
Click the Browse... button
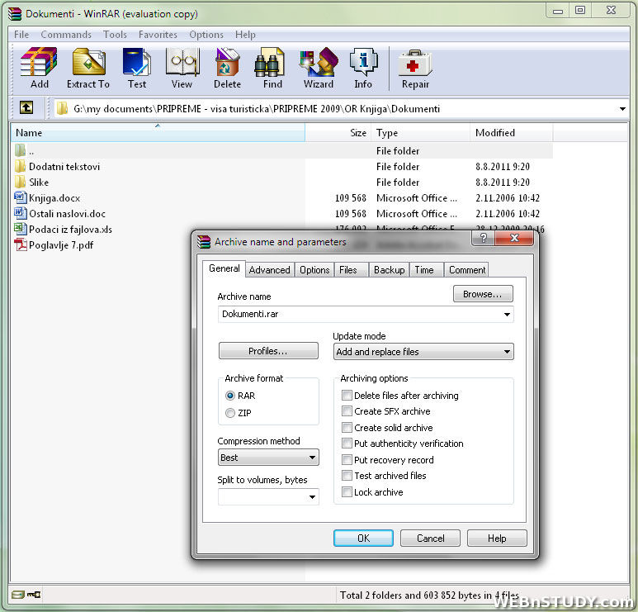pos(483,294)
